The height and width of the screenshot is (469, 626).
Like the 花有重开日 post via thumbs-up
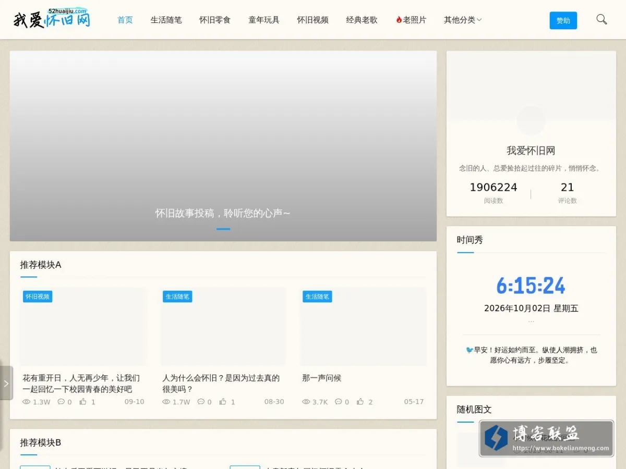coord(83,402)
